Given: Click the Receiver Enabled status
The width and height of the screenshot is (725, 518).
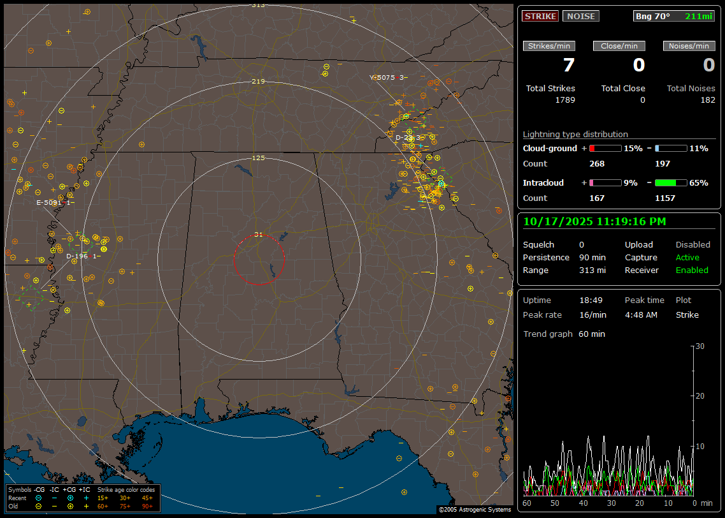Looking at the screenshot, I should click(691, 270).
